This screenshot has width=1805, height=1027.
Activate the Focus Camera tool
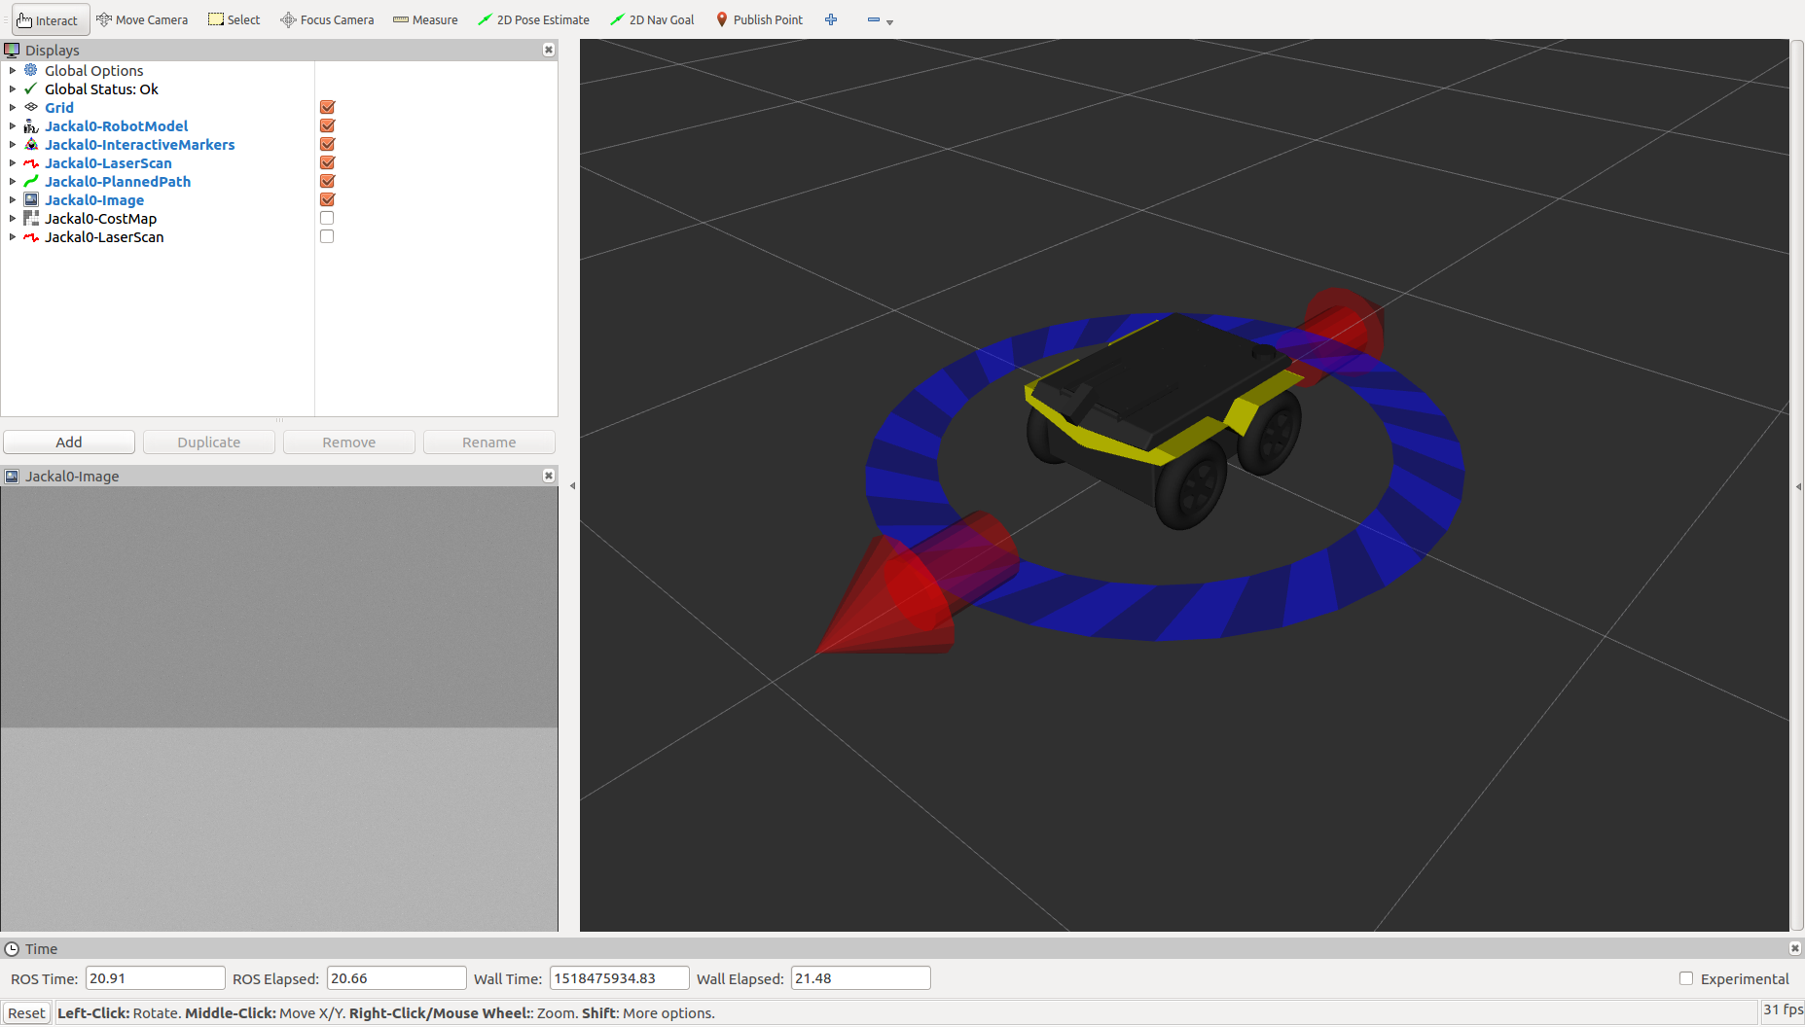[x=327, y=19]
